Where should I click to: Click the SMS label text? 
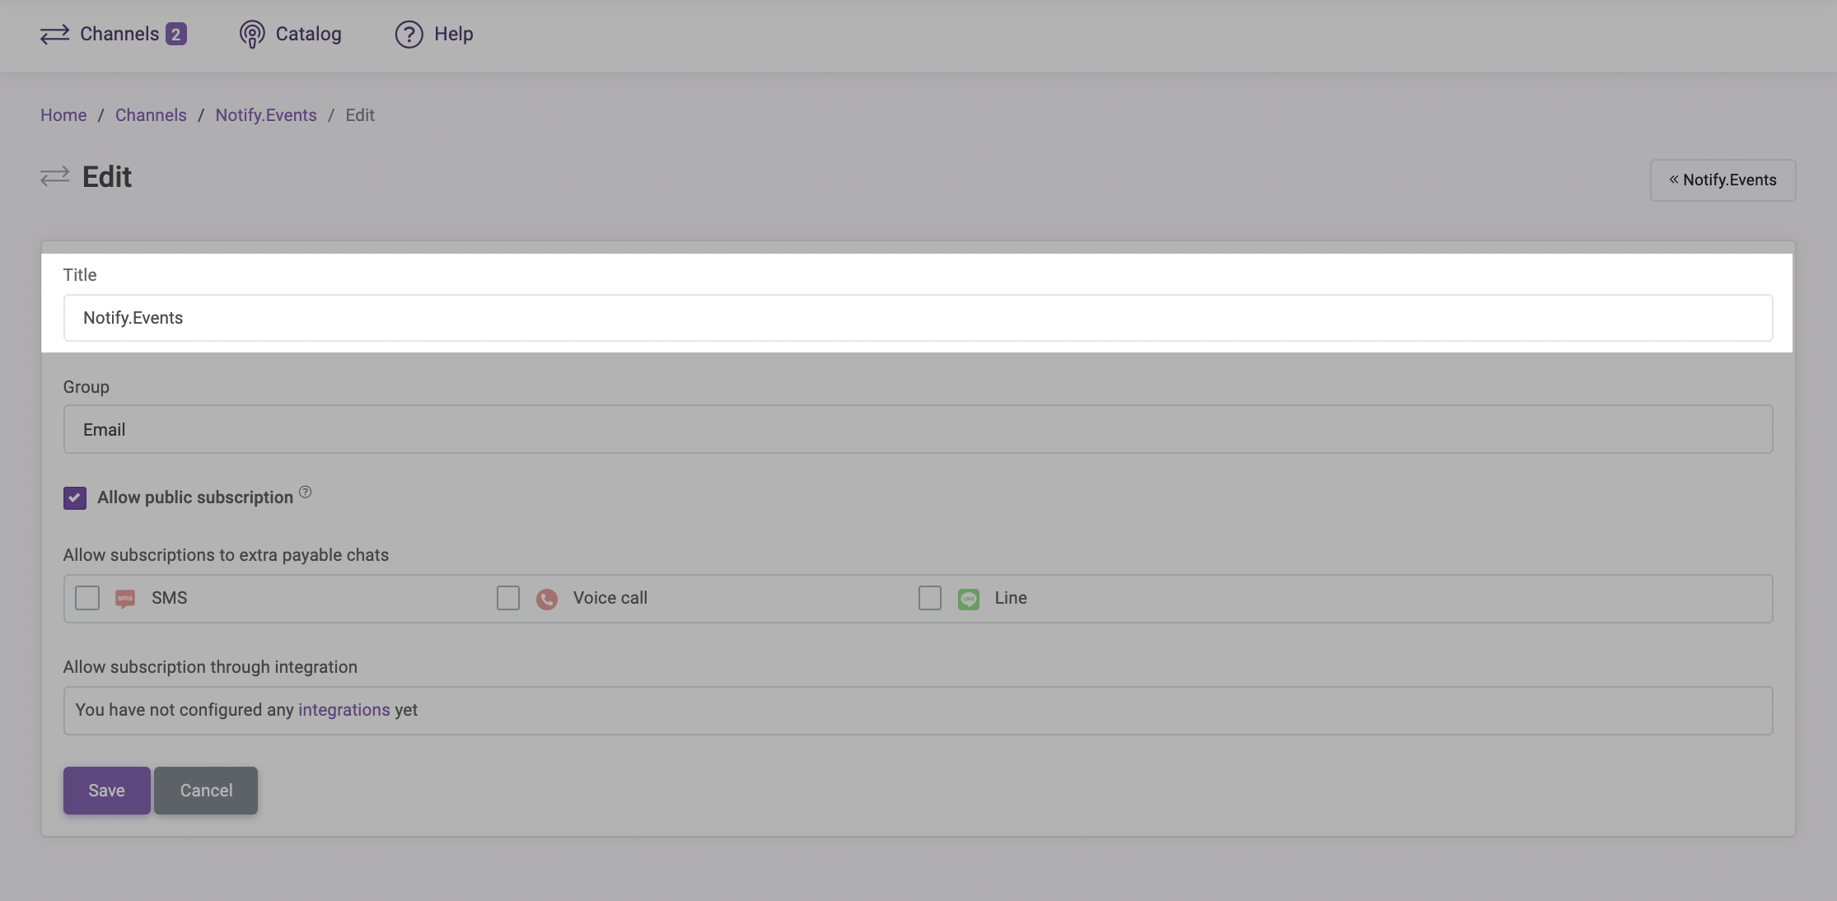point(170,598)
